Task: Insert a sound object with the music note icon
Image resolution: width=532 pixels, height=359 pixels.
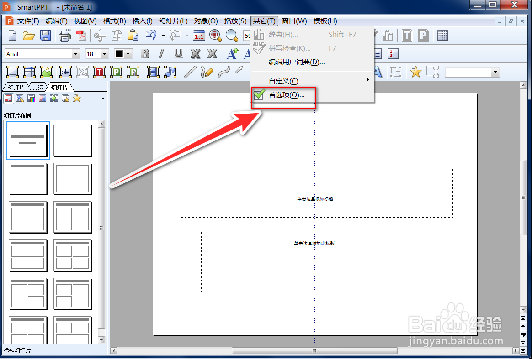Action: [x=170, y=72]
